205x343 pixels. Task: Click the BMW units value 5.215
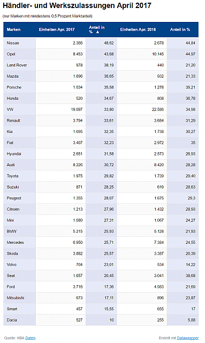tap(78, 231)
